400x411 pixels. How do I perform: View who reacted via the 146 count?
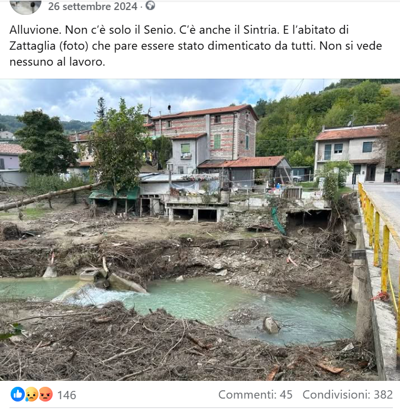pyautogui.click(x=67, y=395)
